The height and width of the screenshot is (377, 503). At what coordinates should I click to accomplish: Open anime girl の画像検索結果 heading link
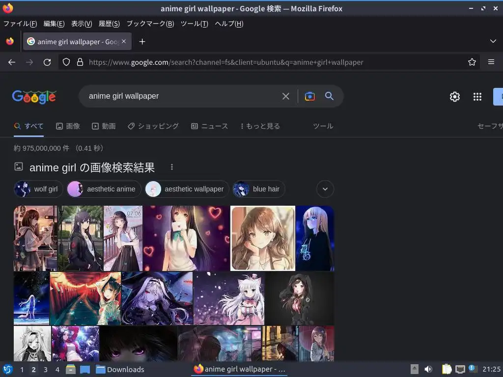point(92,167)
